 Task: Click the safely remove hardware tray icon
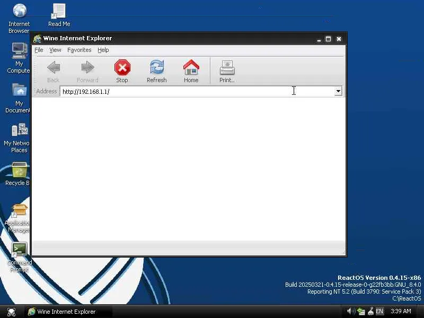pos(370,312)
